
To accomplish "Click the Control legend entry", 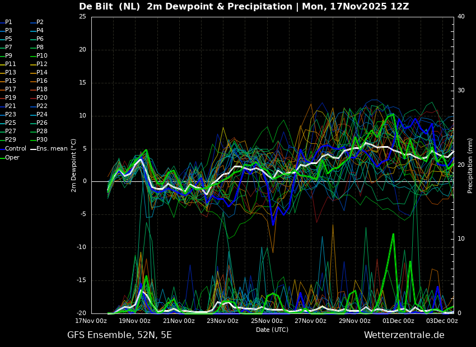I will pos(13,149).
